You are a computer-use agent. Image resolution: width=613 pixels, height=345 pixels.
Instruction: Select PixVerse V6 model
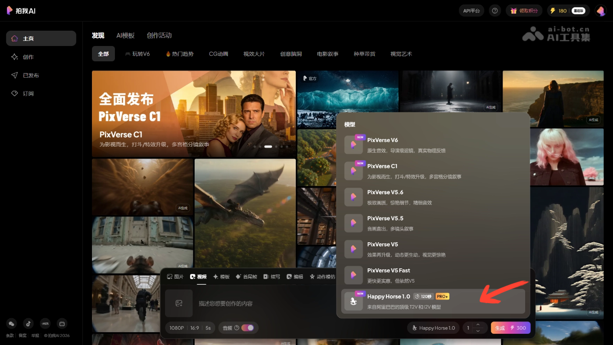pyautogui.click(x=433, y=145)
